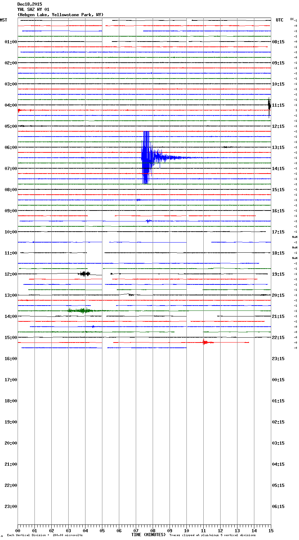Click the 11:15 UTC time label
The image size is (299, 540).
pyautogui.click(x=278, y=105)
